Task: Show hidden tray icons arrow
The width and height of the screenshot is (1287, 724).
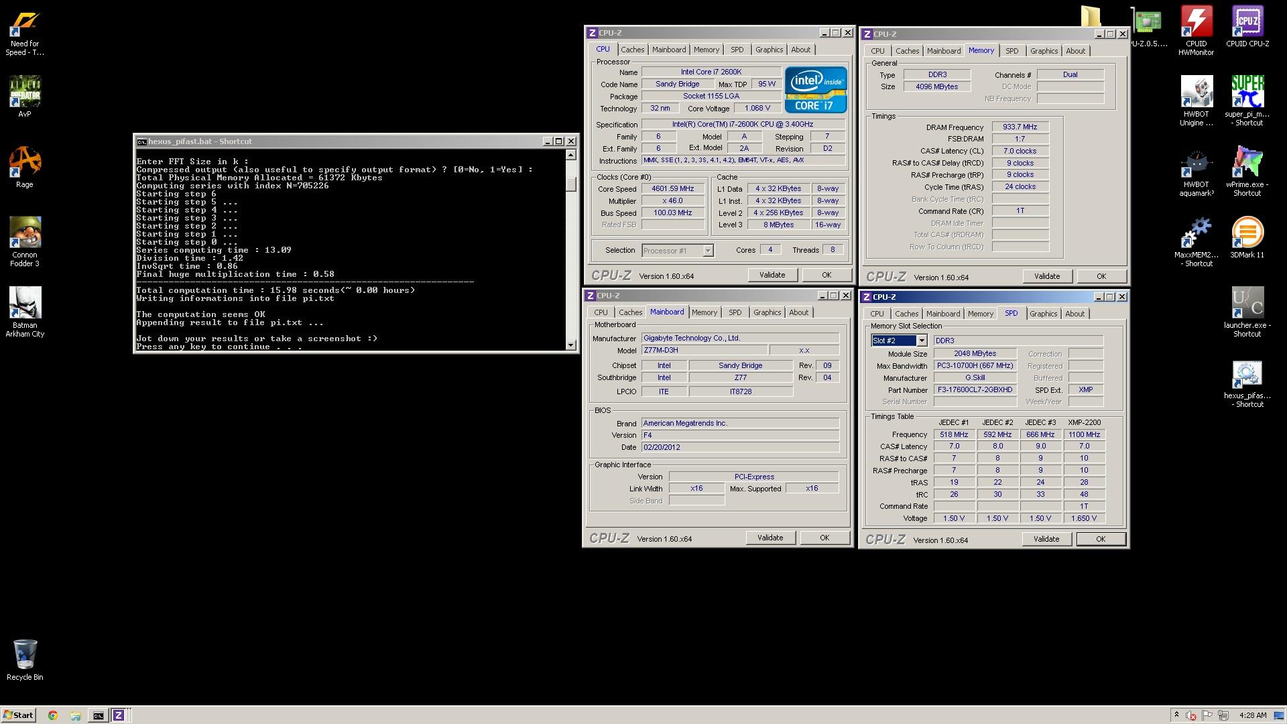Action: (x=1176, y=715)
